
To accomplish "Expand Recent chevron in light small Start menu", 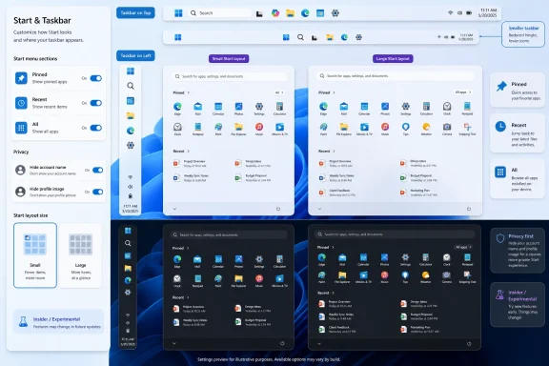I will 189,151.
